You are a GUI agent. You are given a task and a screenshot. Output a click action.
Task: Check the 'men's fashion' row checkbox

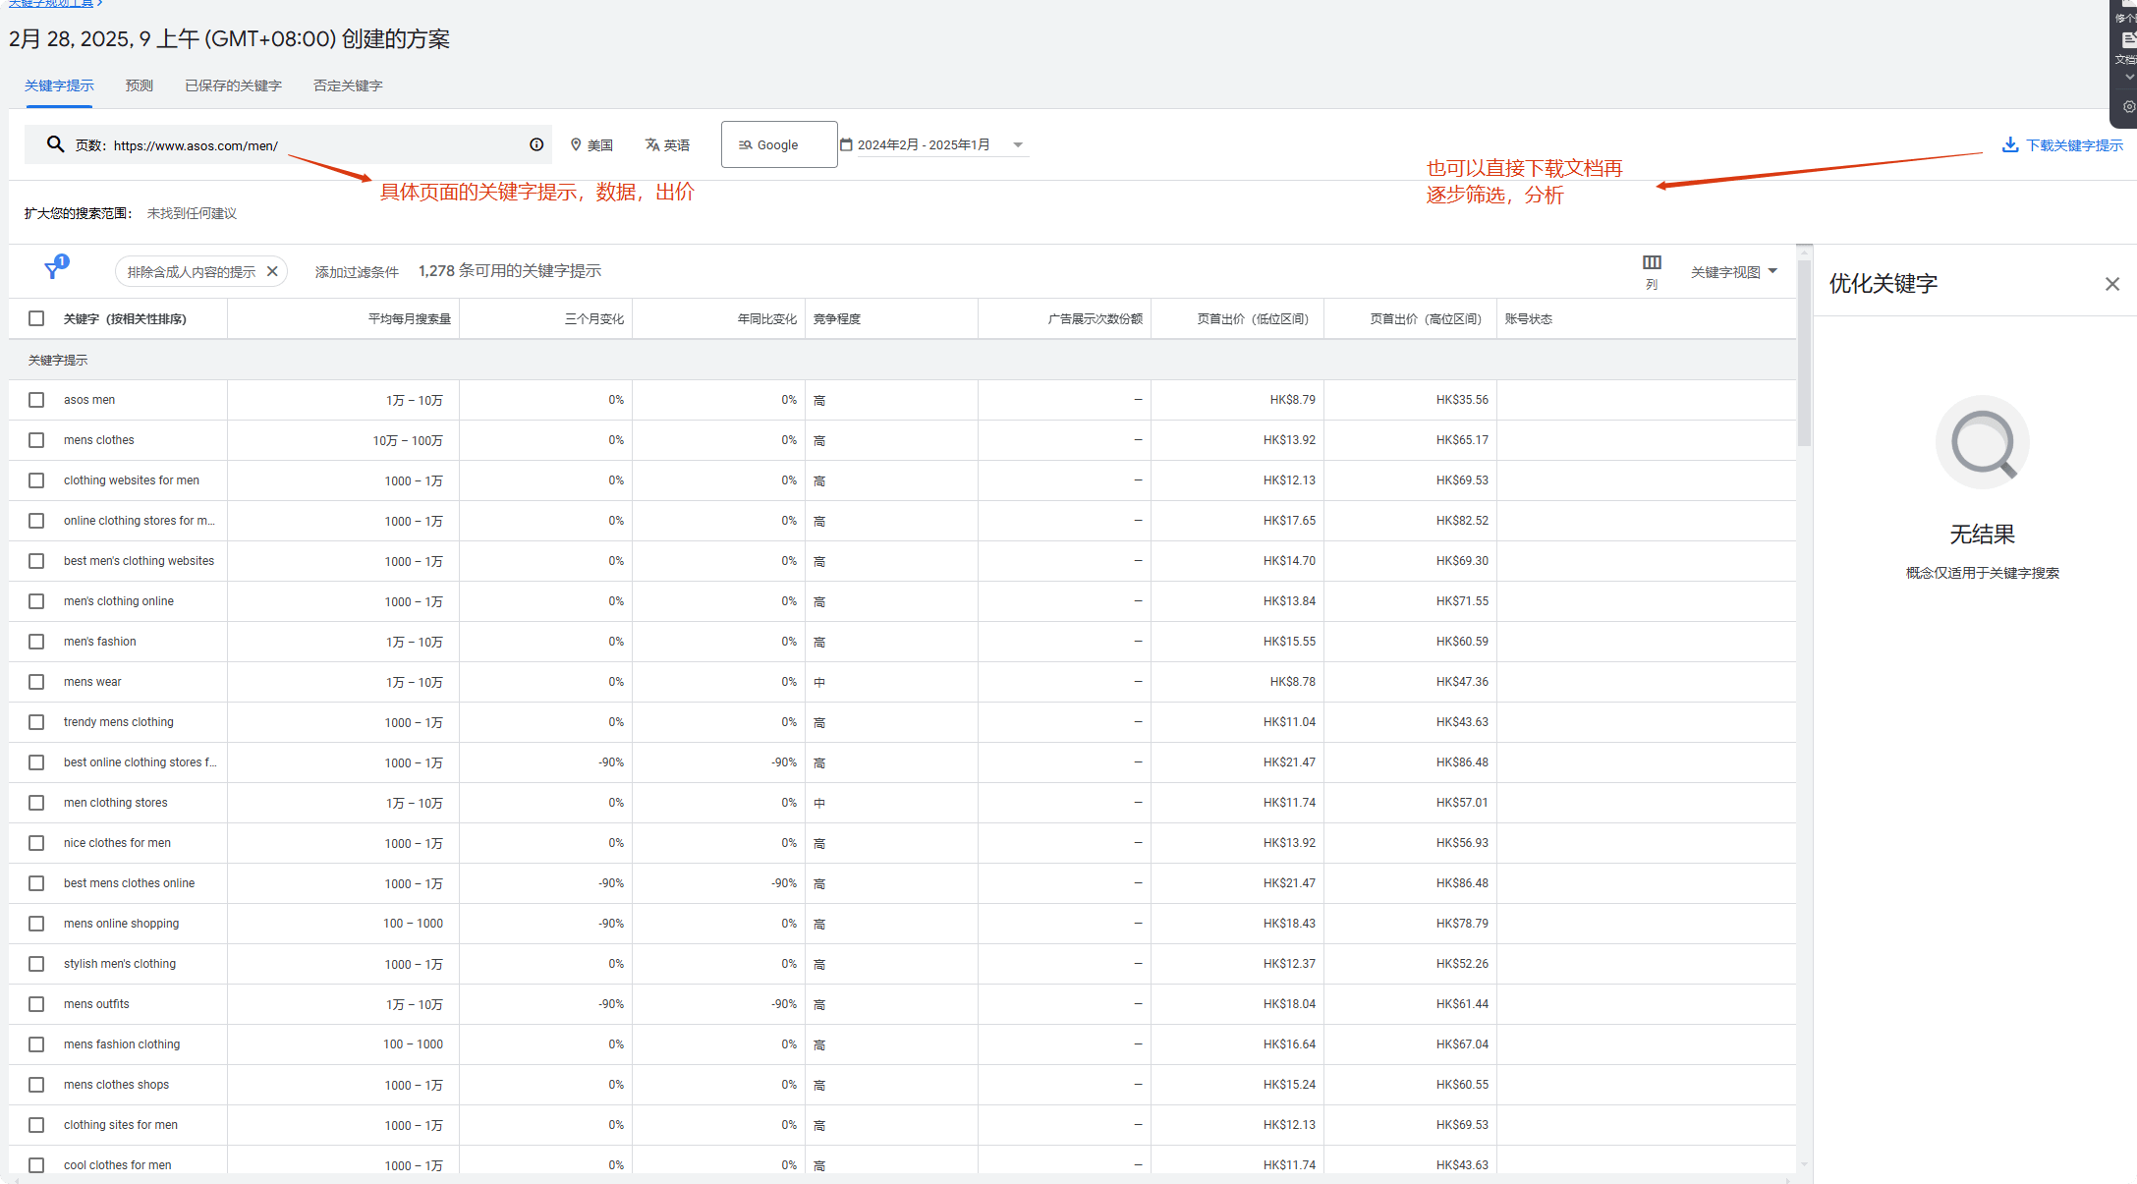(x=36, y=642)
